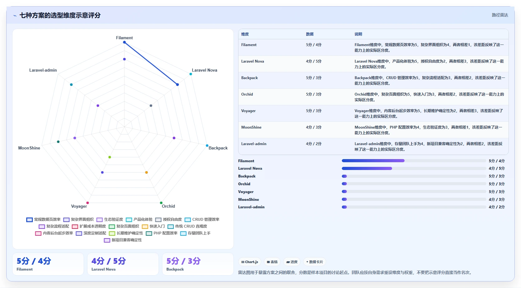Click the MoonShine axis label on radar

[29, 148]
